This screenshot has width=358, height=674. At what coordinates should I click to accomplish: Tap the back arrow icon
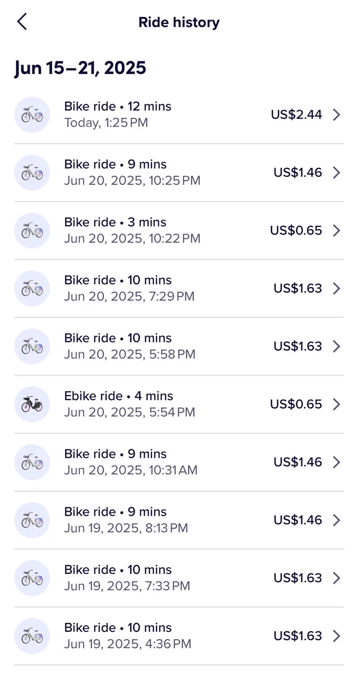[x=22, y=22]
